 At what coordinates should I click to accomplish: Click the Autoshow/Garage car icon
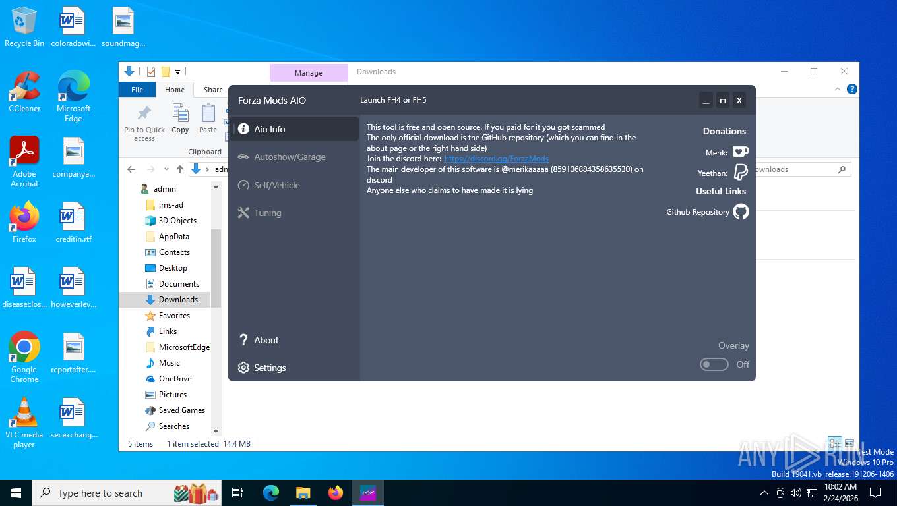point(243,157)
